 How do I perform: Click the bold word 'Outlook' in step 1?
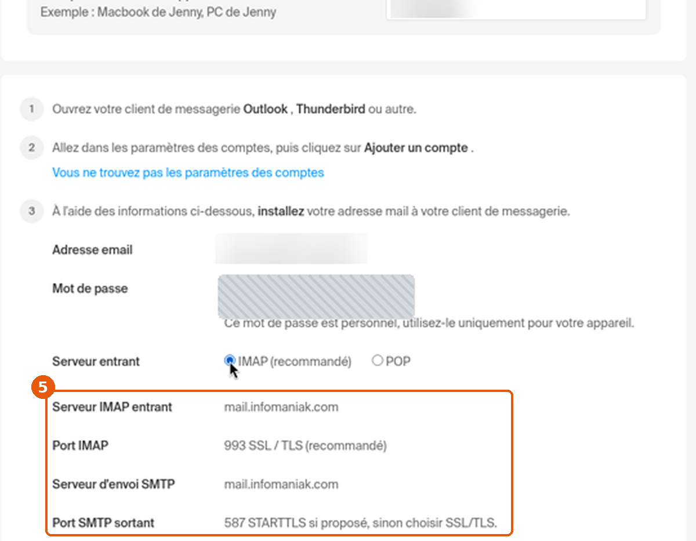click(265, 109)
